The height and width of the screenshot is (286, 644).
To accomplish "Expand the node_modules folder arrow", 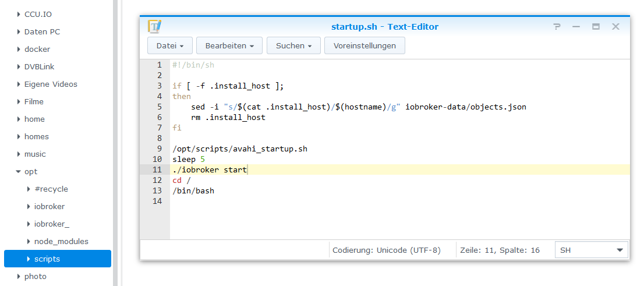I will tap(29, 242).
